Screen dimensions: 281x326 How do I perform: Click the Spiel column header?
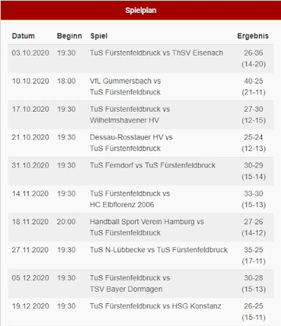coord(99,36)
